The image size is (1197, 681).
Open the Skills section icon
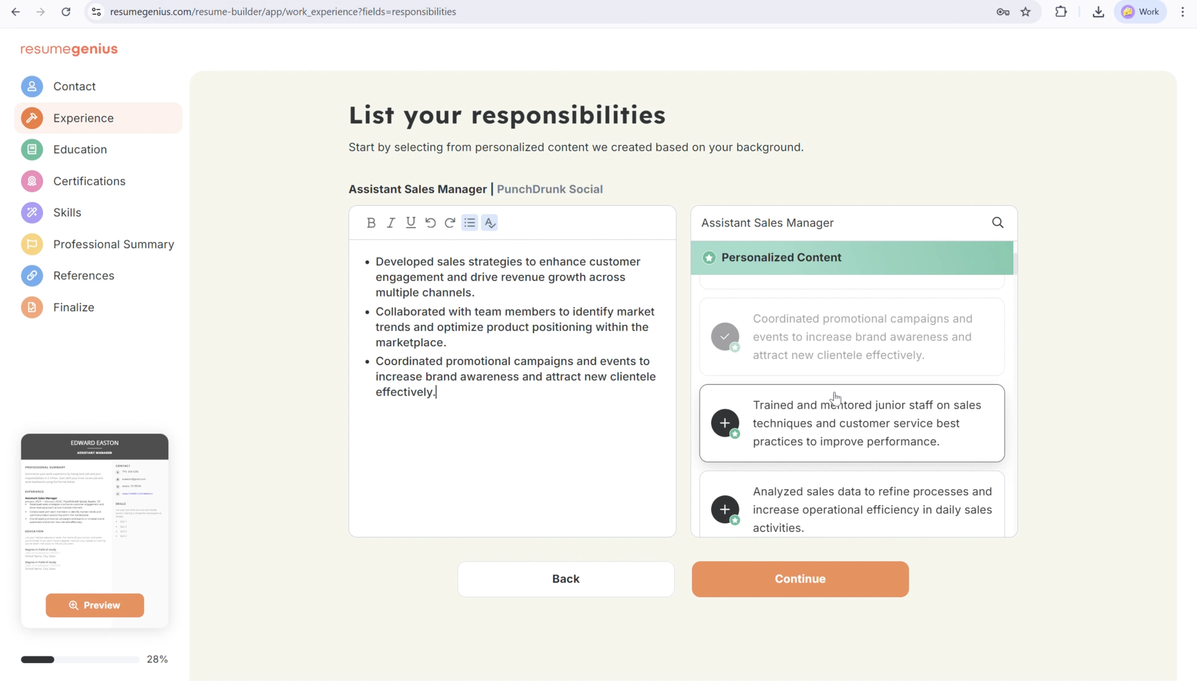click(x=32, y=213)
